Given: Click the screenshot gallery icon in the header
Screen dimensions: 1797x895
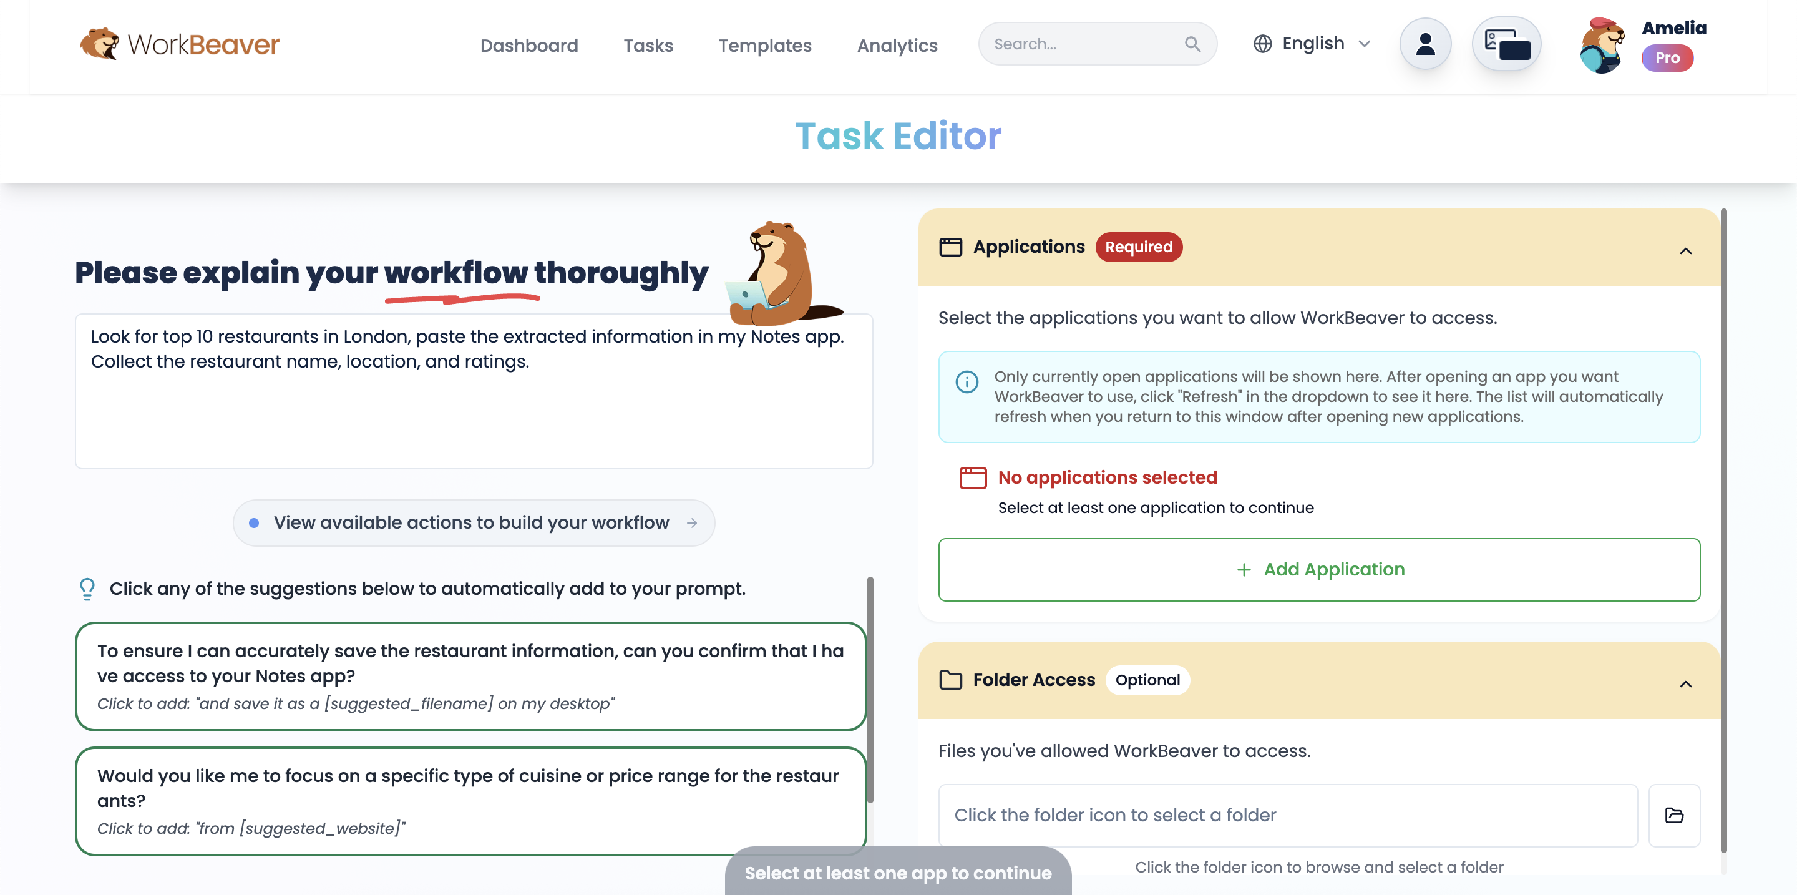Looking at the screenshot, I should point(1507,43).
